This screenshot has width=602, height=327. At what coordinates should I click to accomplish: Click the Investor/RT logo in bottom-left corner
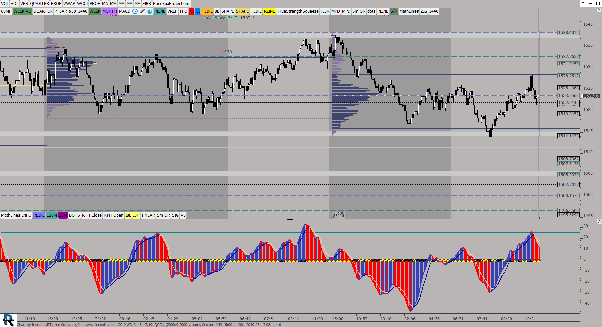click(x=8, y=320)
